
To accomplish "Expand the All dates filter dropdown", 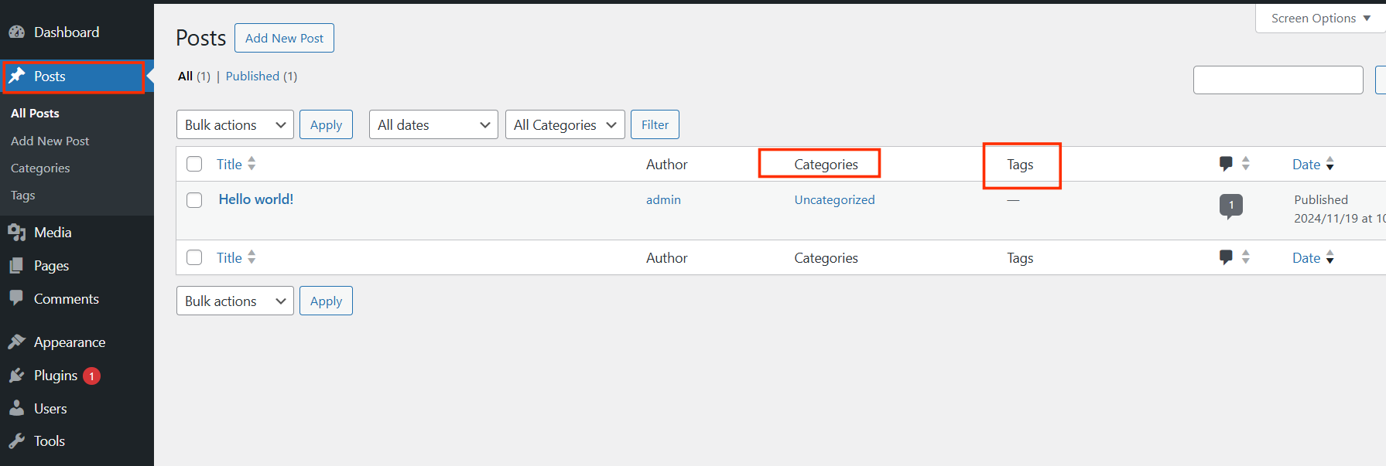I will (433, 124).
